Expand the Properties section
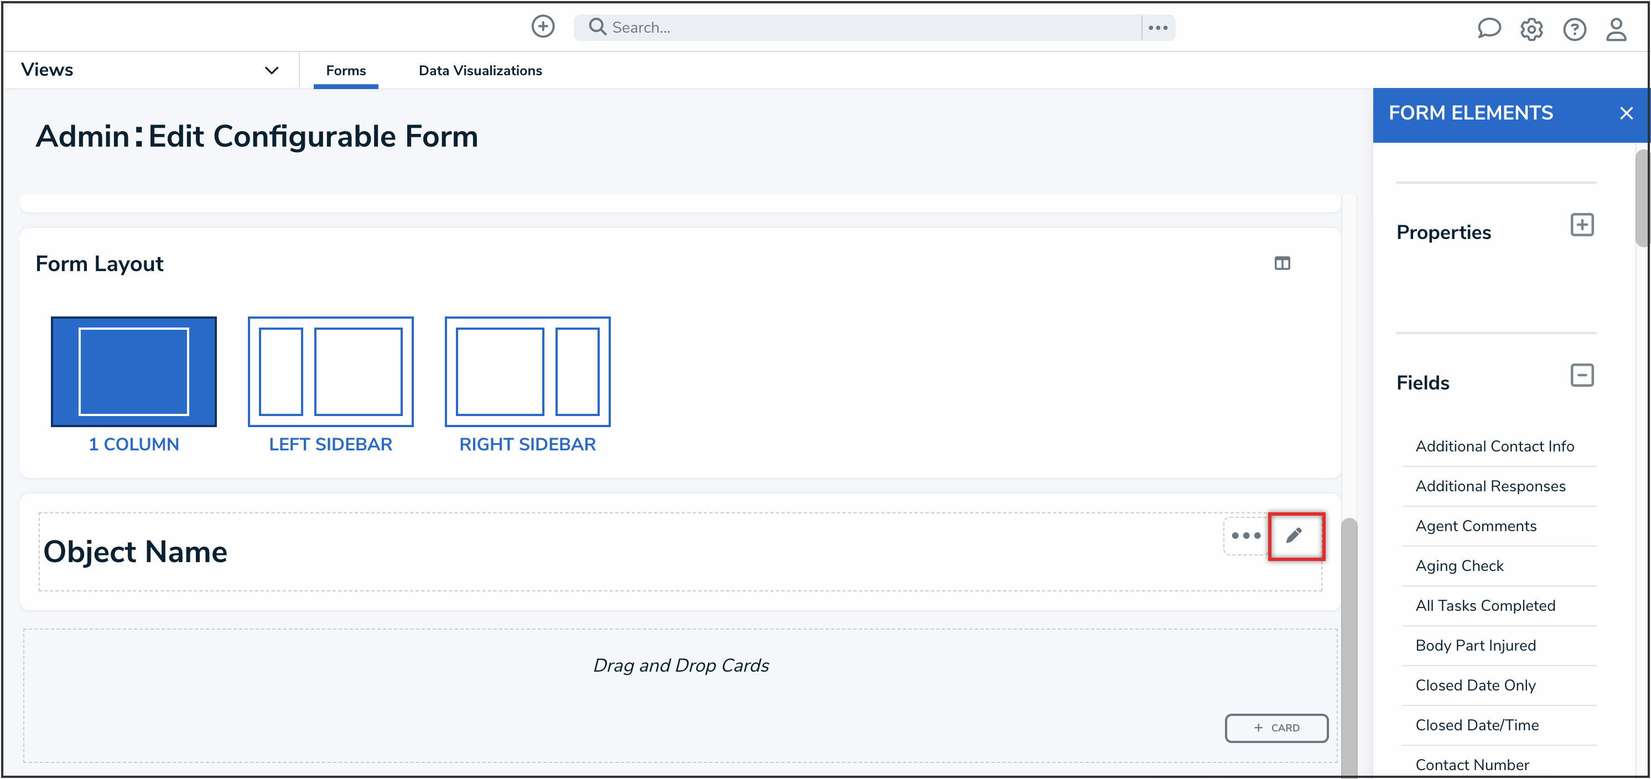Screen dimensions: 1651x779 1582,225
